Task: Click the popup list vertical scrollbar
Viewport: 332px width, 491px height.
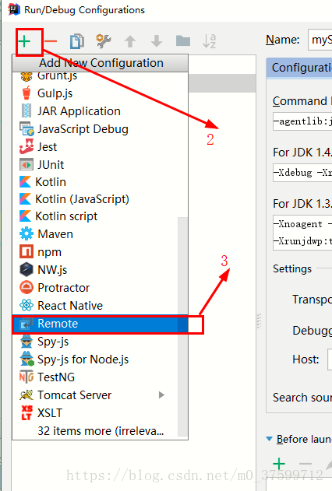Action: coord(182,326)
